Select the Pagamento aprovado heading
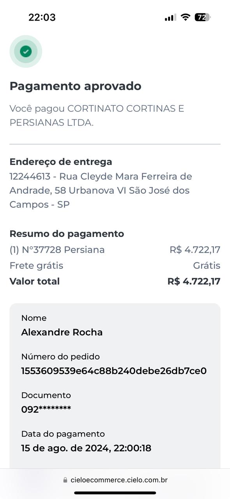230x499 pixels. point(75,86)
